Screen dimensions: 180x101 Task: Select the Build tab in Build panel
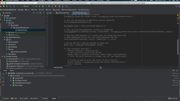click(5, 70)
